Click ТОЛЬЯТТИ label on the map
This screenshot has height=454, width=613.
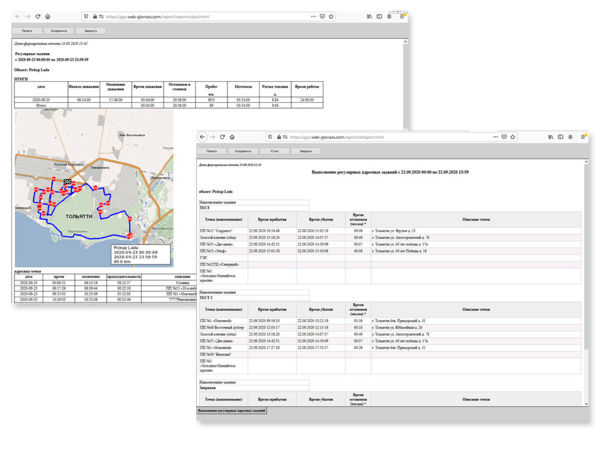(79, 216)
